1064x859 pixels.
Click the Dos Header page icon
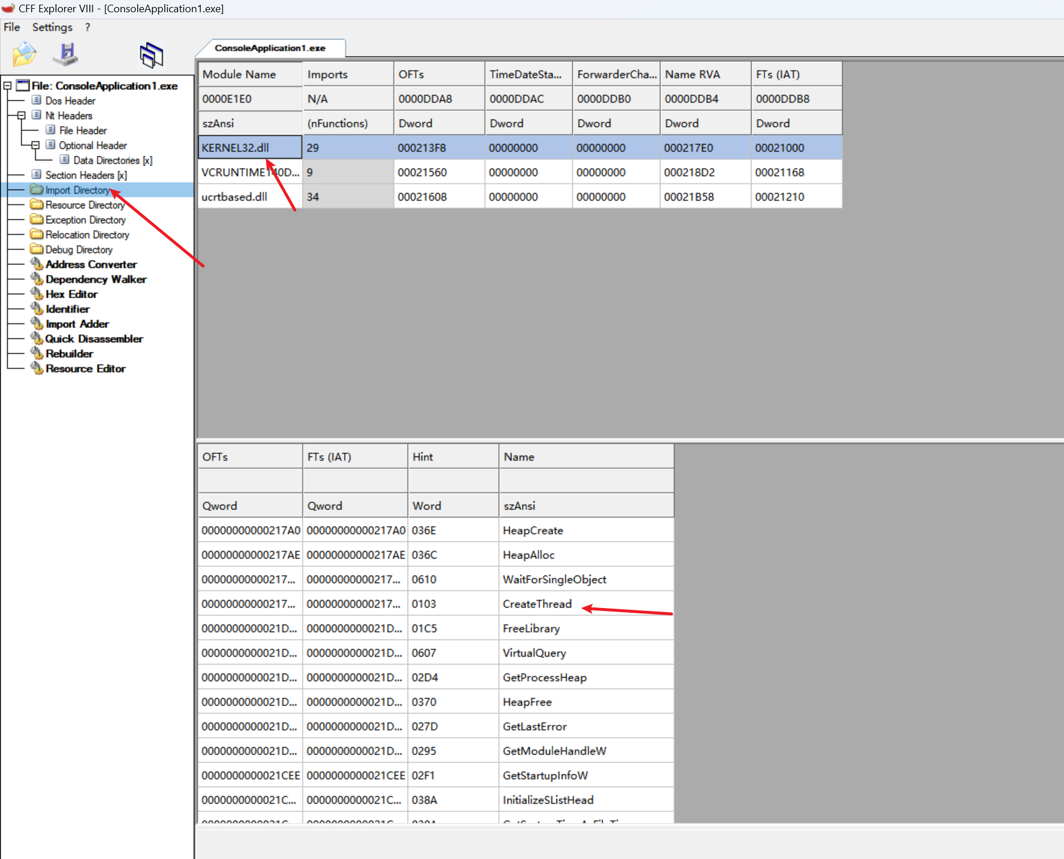[37, 100]
